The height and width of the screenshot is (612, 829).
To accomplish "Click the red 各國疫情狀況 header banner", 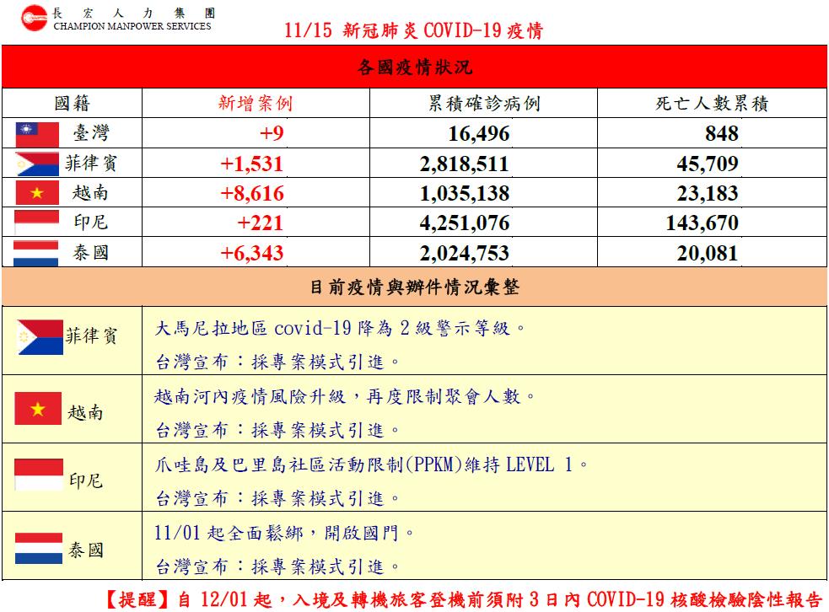I will [415, 67].
